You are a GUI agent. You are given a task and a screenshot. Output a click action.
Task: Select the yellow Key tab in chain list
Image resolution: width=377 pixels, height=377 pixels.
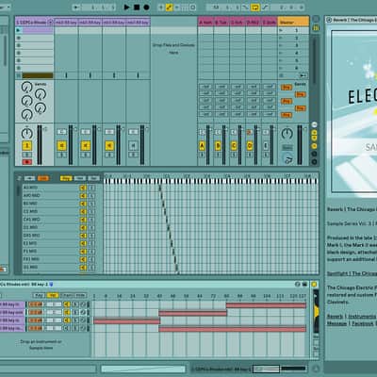(66, 178)
